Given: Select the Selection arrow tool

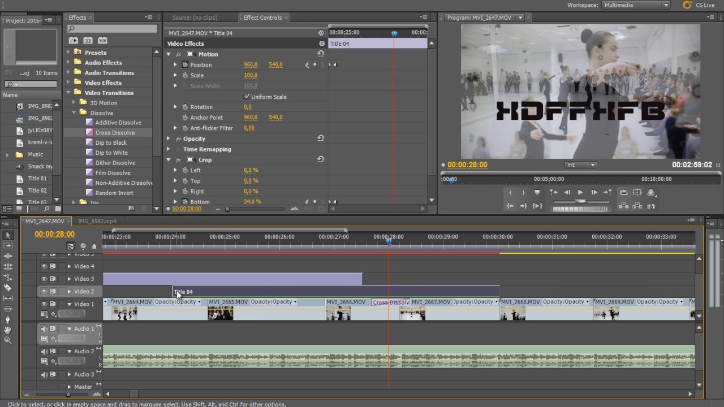Looking at the screenshot, I should 8,235.
